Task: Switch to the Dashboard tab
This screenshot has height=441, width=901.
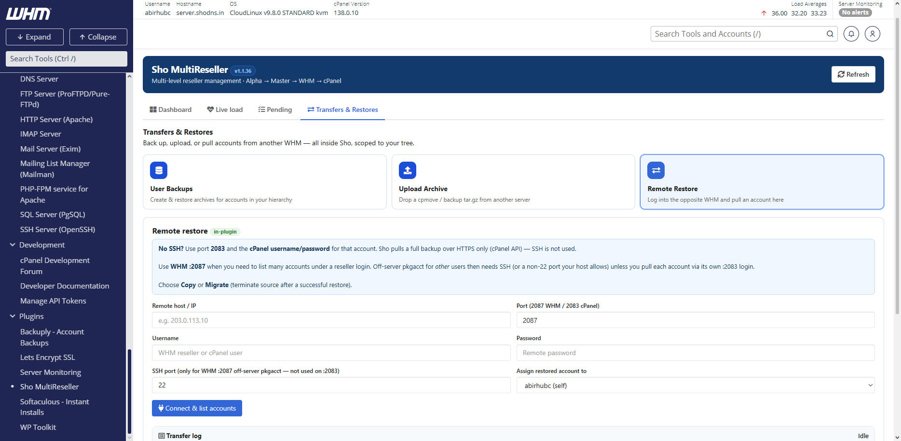Action: [171, 110]
